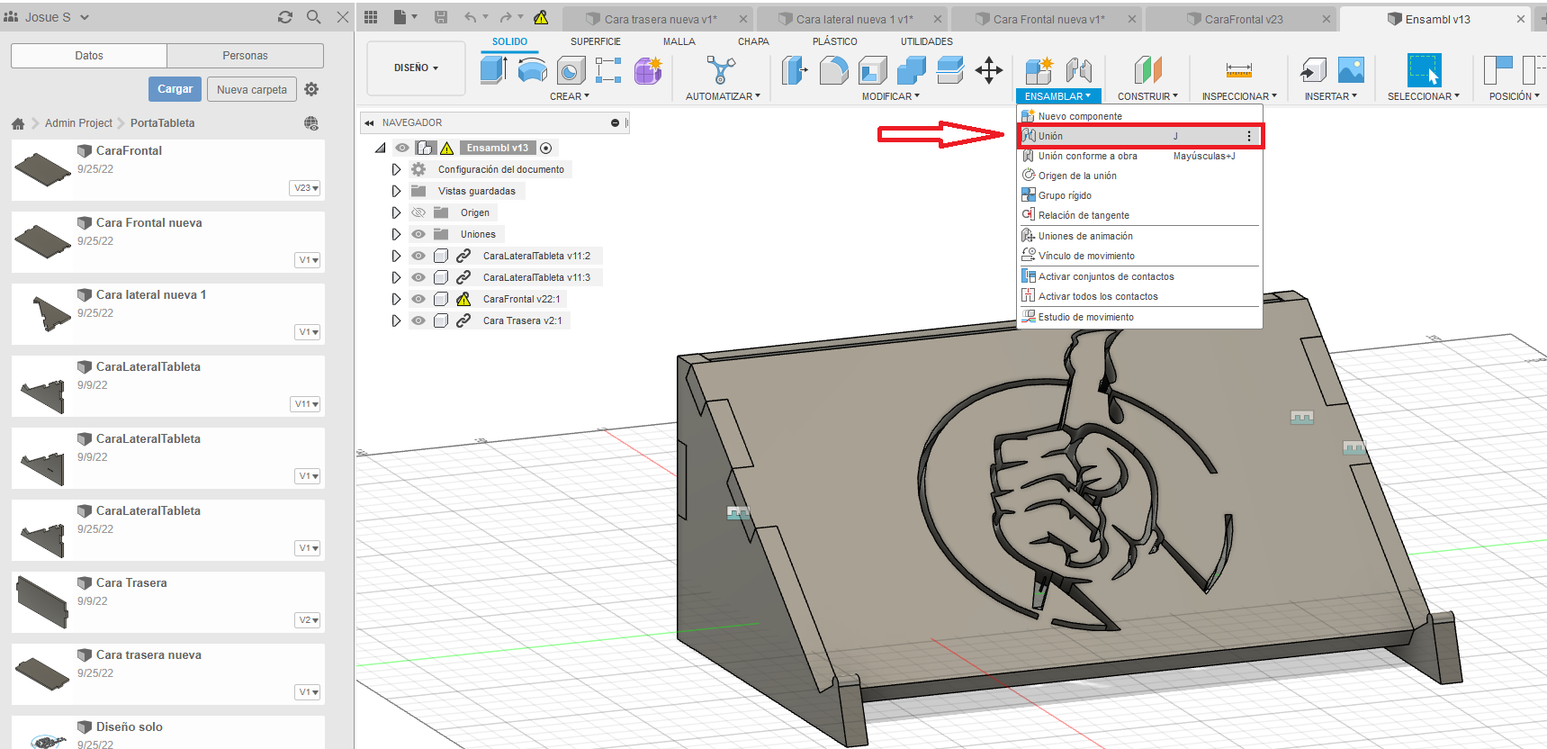1547x749 pixels.
Task: Go to home in breadcrumb
Action: pyautogui.click(x=18, y=123)
